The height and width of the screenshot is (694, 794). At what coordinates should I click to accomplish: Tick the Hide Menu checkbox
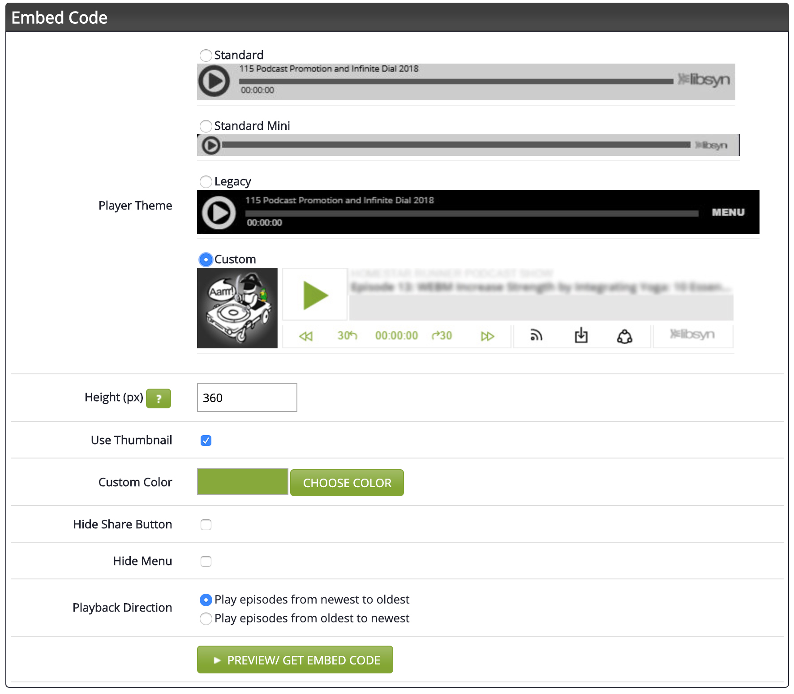[206, 561]
